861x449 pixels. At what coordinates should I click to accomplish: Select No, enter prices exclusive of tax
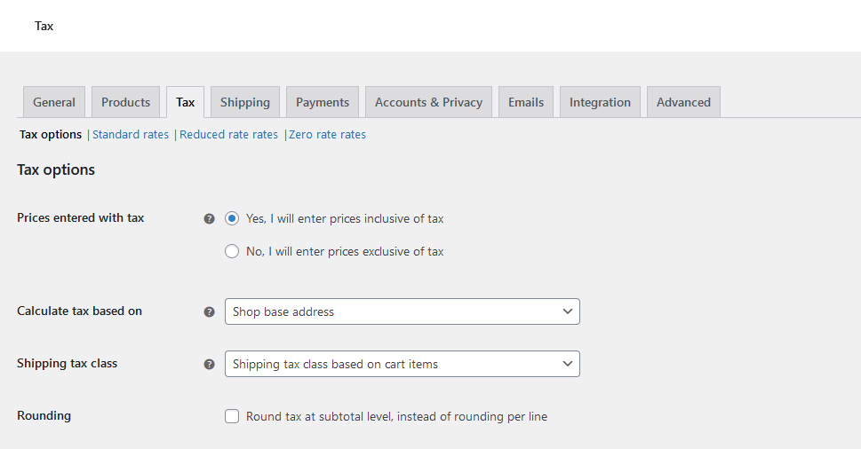click(x=232, y=251)
